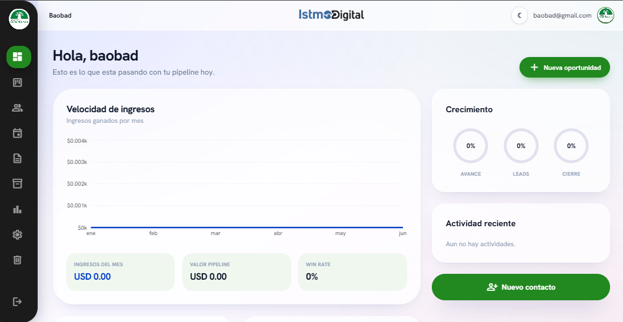Image resolution: width=623 pixels, height=322 pixels.
Task: Open the documents page icon in sidebar
Action: click(18, 159)
